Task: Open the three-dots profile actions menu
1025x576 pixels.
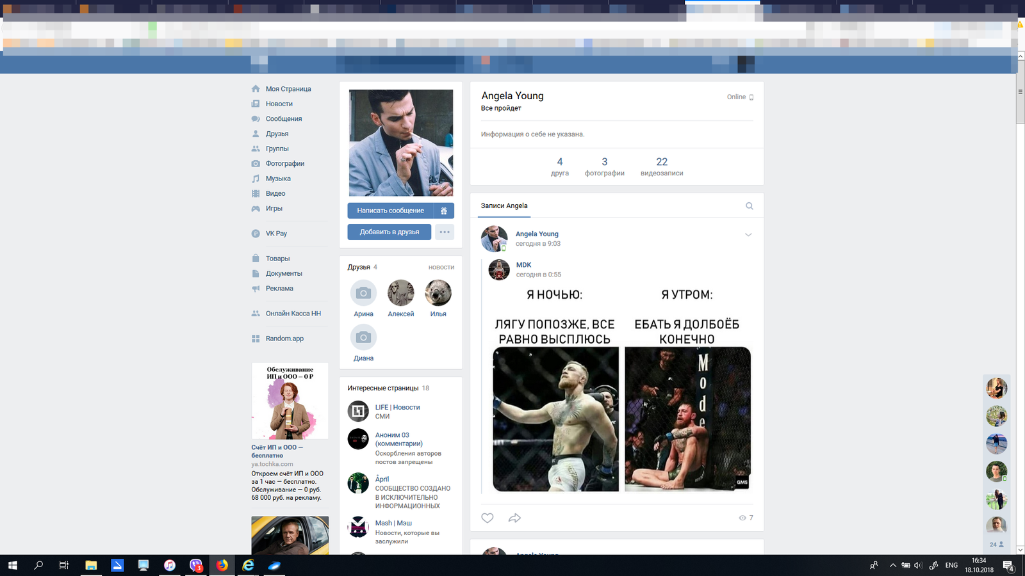Action: [x=445, y=232]
